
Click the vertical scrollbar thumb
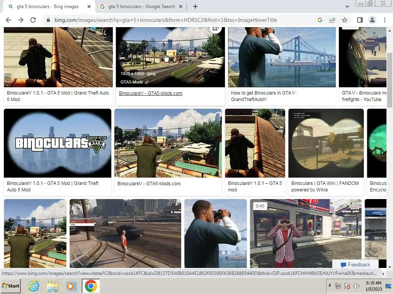point(390,80)
